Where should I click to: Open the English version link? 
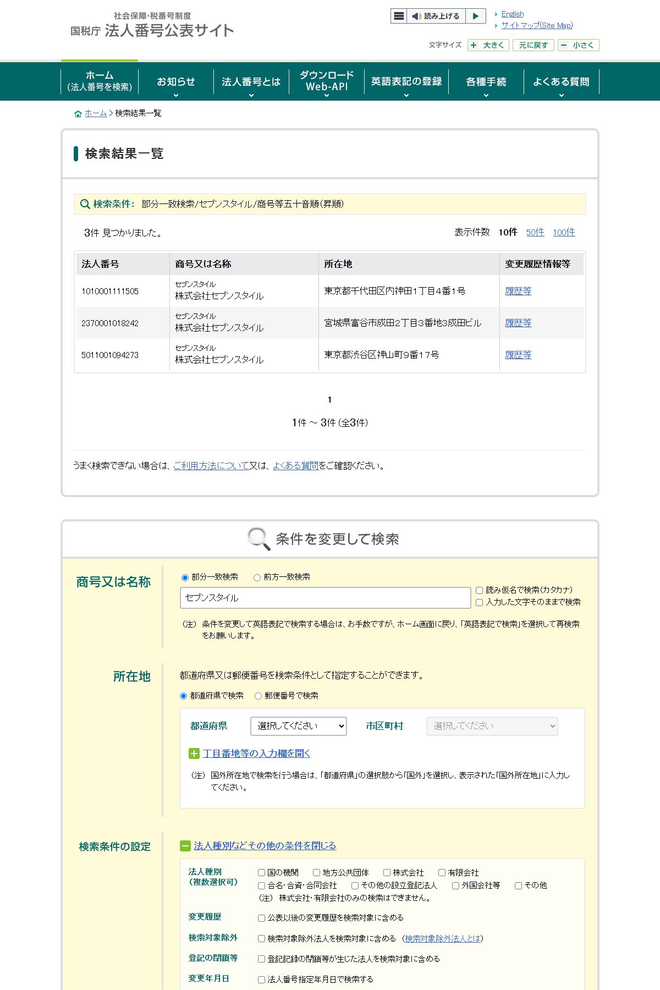click(x=513, y=14)
